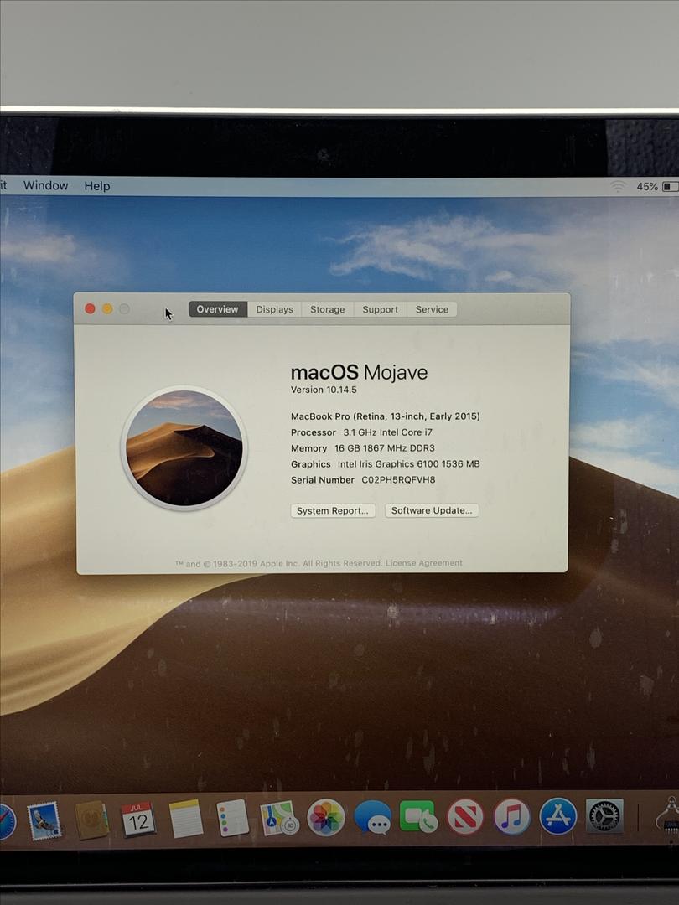This screenshot has width=679, height=905.
Task: Click "16 GB 1867 MHz DDR3" value
Action: click(x=385, y=447)
